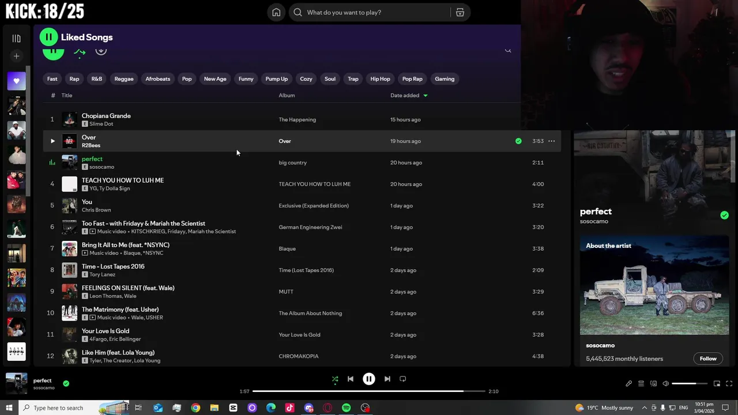Open Task View on taskbar
The width and height of the screenshot is (738, 415).
(138, 408)
